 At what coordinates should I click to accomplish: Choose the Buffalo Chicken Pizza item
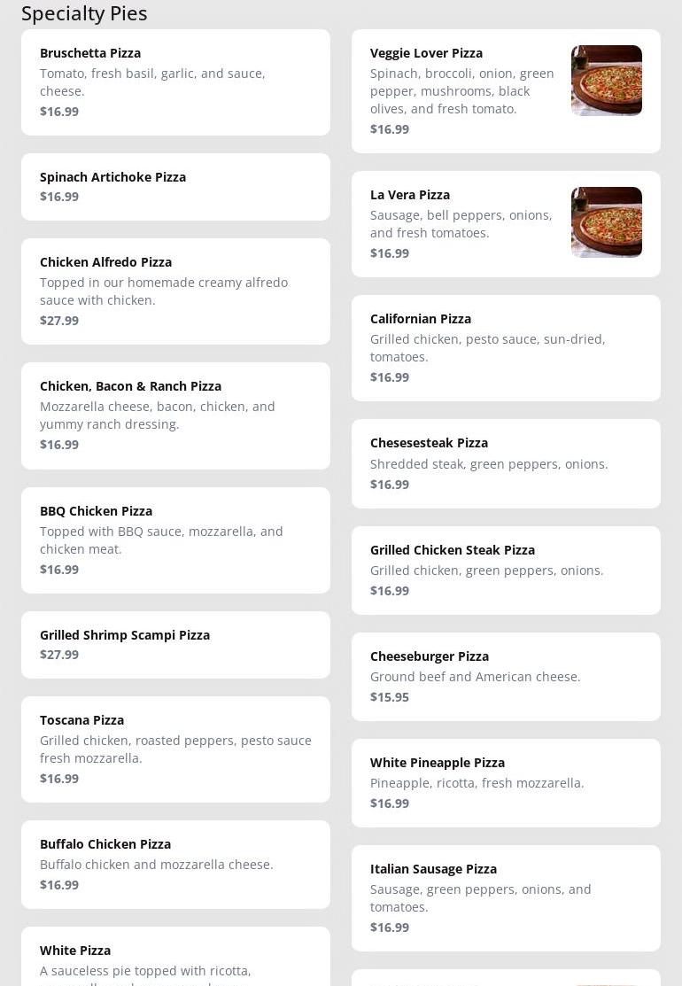(175, 865)
